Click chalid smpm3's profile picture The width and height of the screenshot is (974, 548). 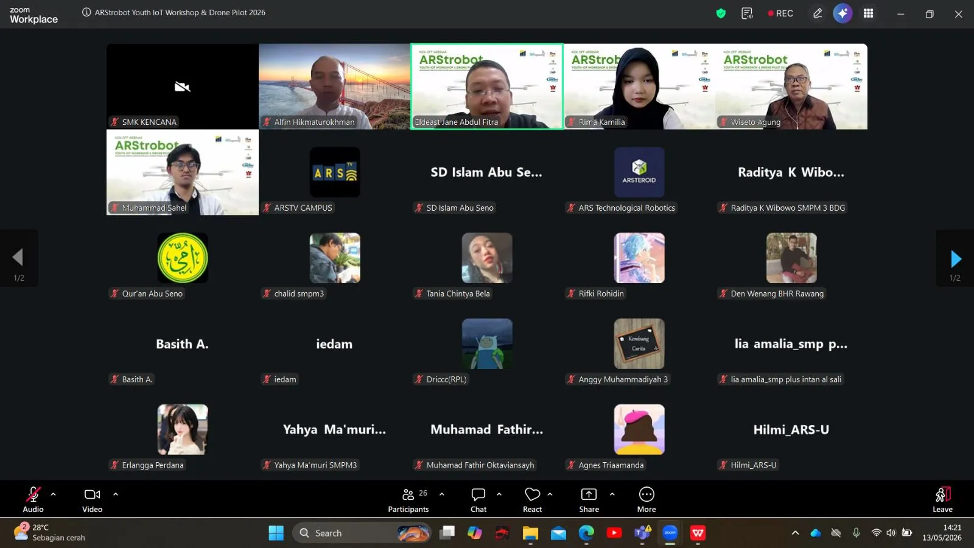click(x=335, y=258)
